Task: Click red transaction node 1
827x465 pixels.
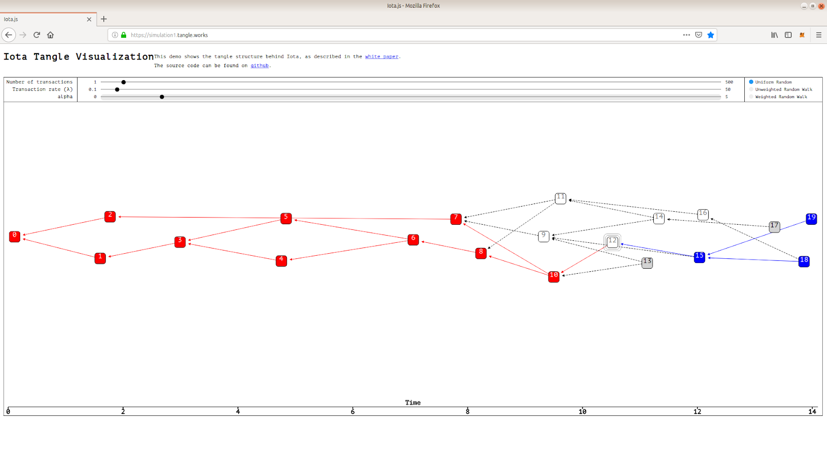Action: tap(100, 258)
